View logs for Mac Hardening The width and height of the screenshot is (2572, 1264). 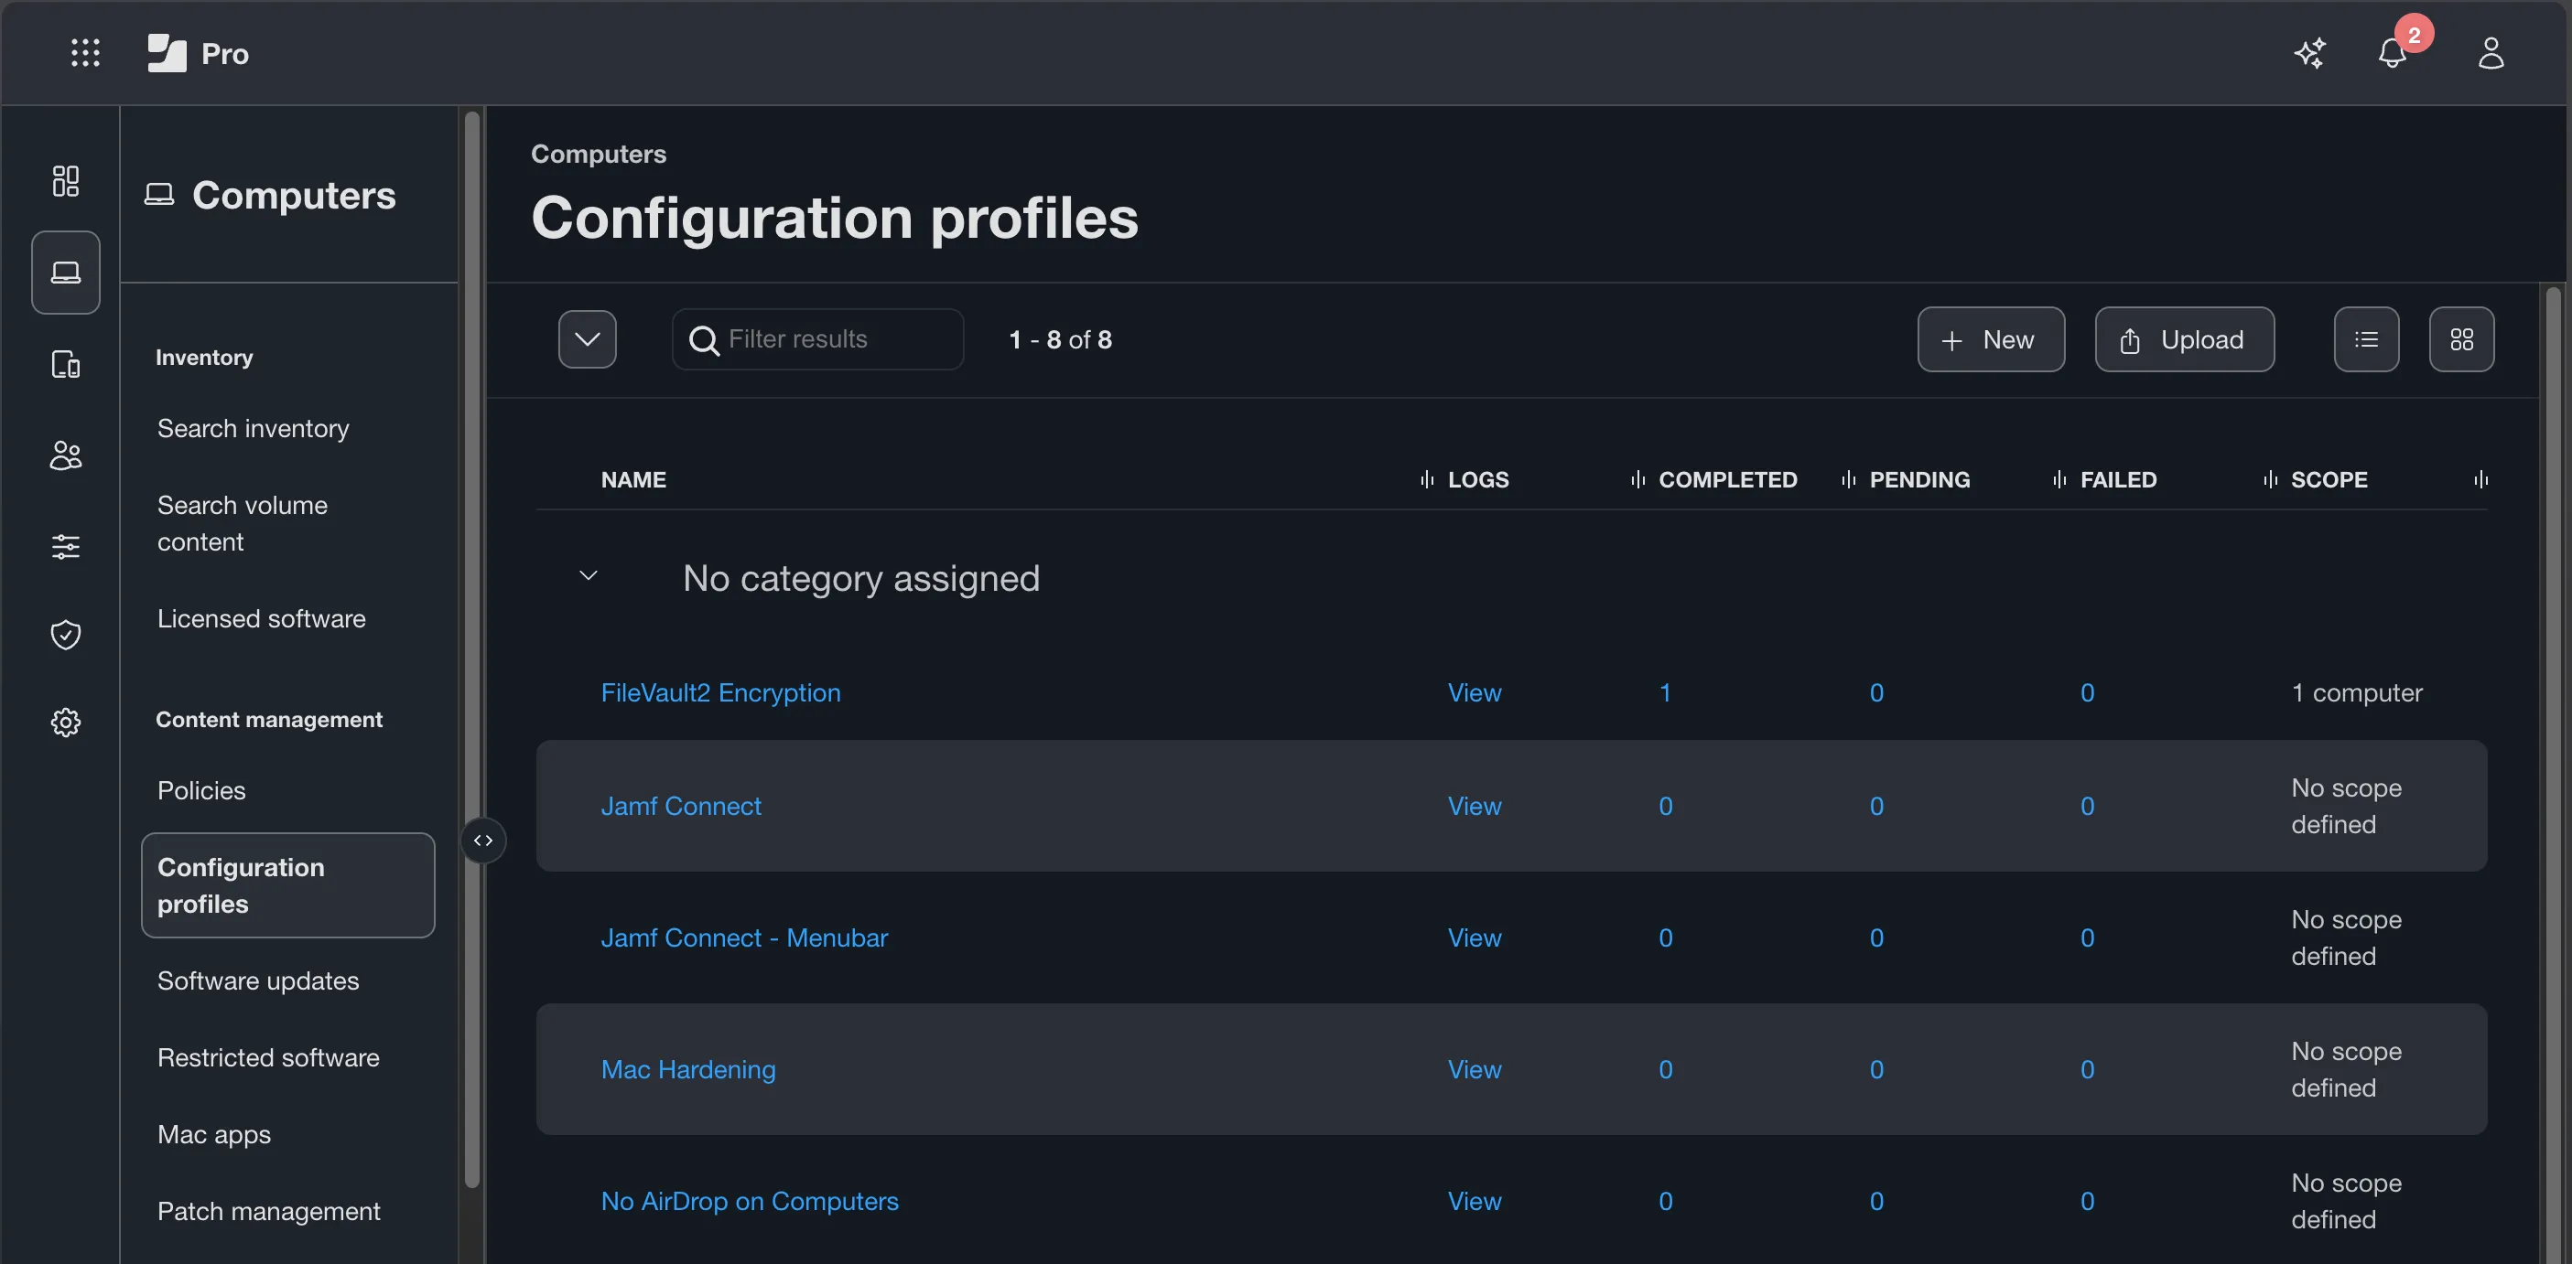tap(1474, 1069)
